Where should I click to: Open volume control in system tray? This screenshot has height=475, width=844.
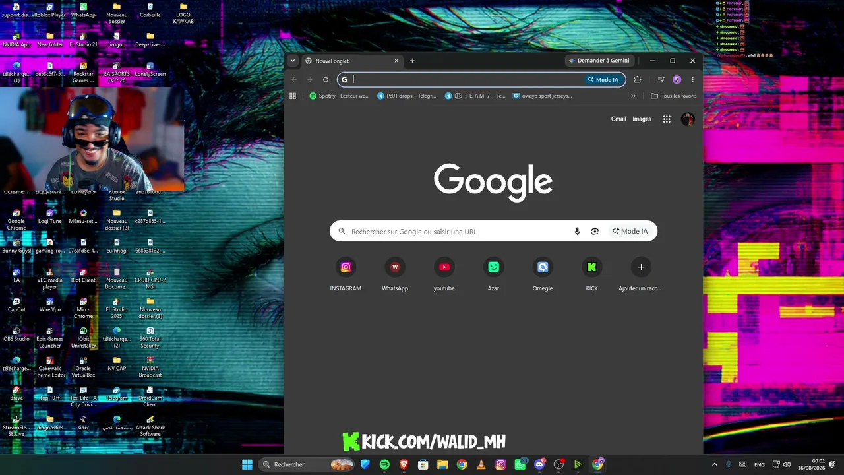coord(787,464)
